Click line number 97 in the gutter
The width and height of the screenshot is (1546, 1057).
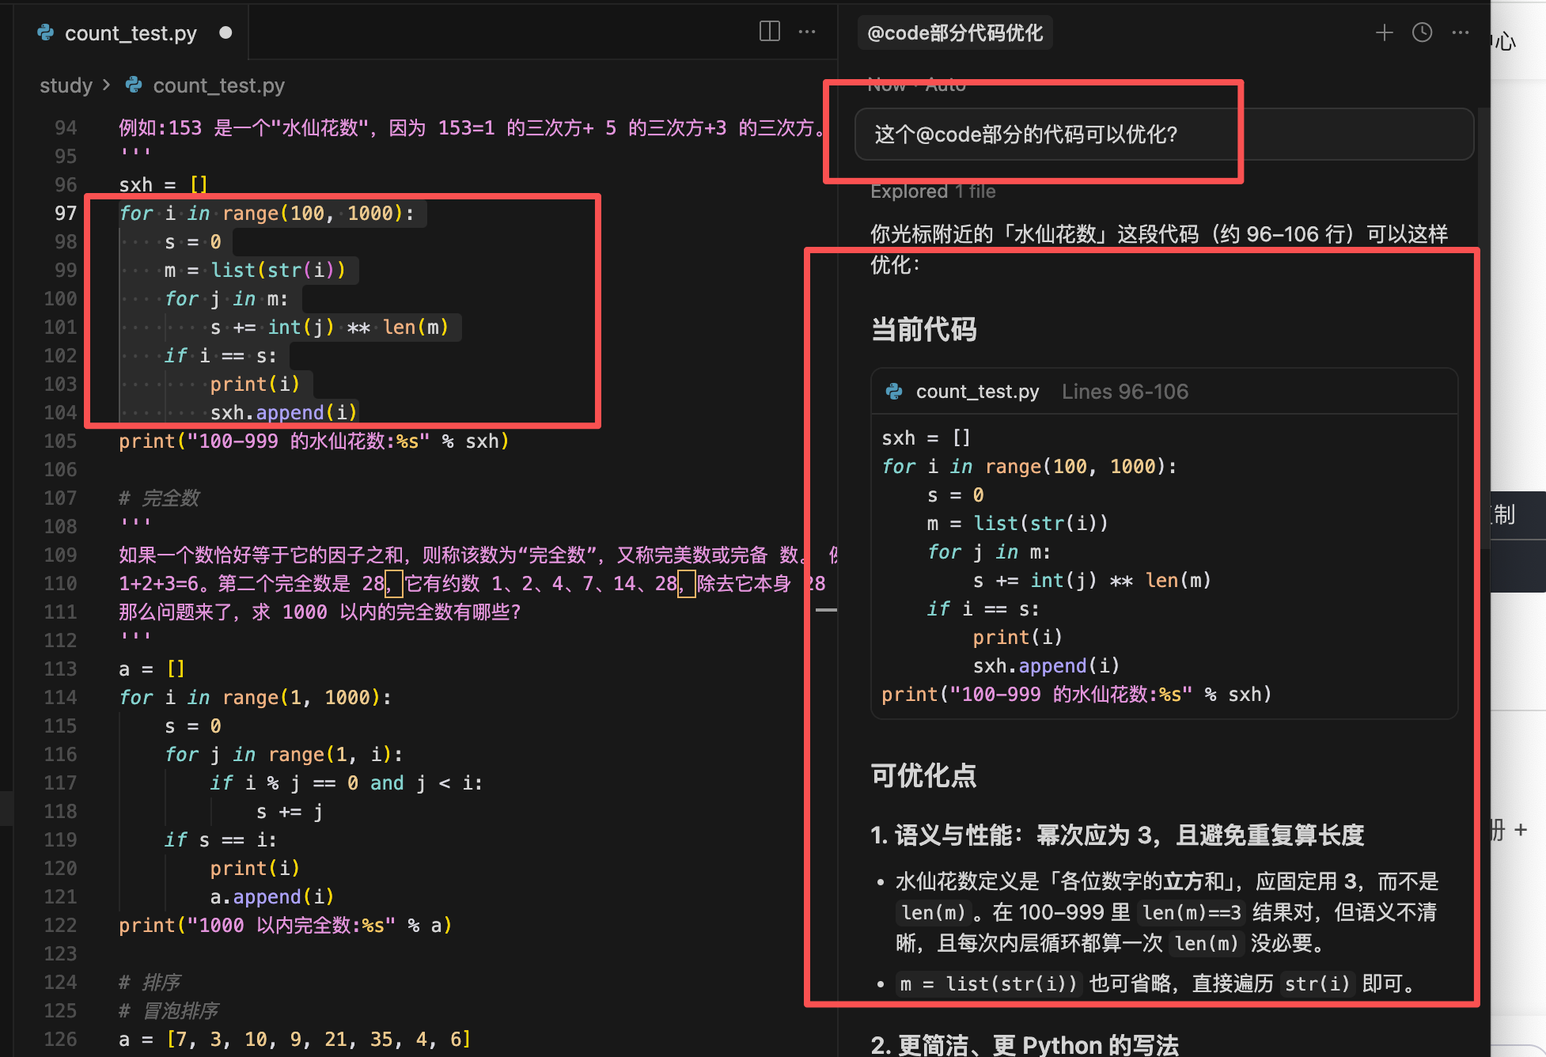tap(66, 213)
